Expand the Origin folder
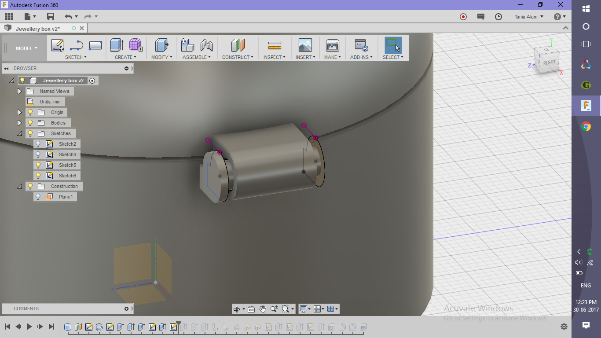The height and width of the screenshot is (338, 601). (19, 112)
